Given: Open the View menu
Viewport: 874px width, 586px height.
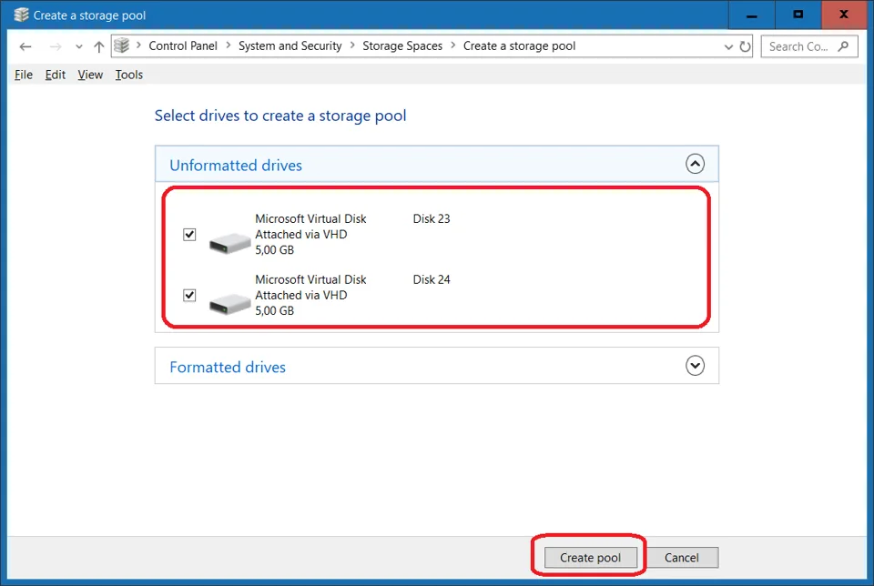Looking at the screenshot, I should 90,75.
